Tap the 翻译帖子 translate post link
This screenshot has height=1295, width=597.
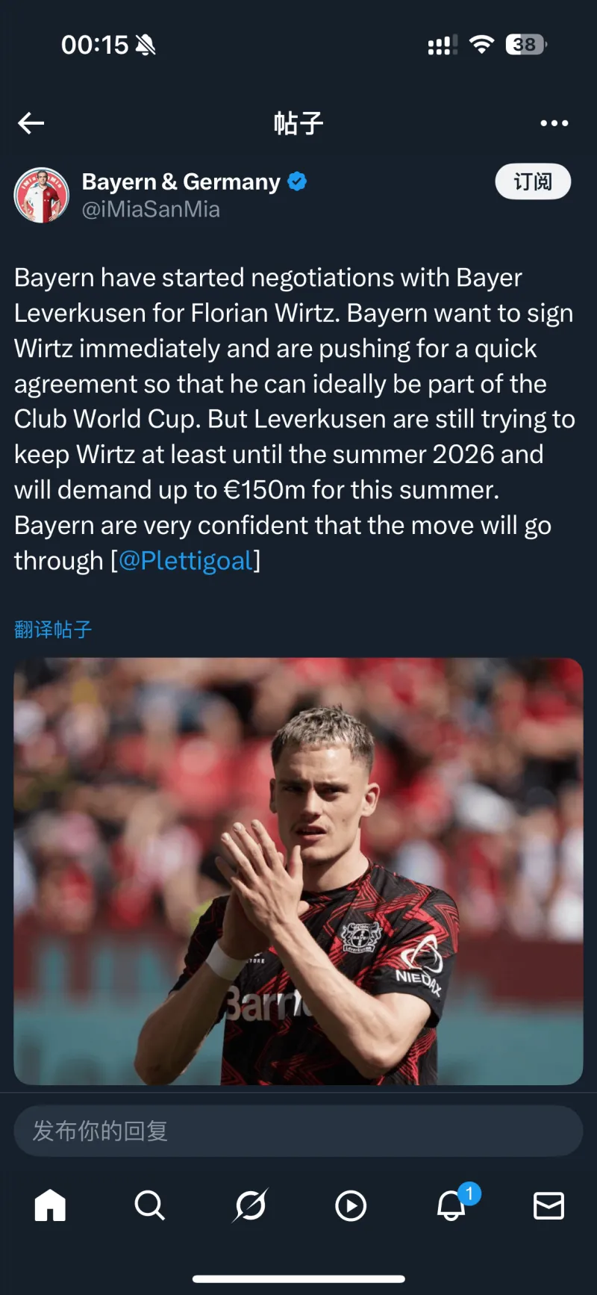pos(53,630)
